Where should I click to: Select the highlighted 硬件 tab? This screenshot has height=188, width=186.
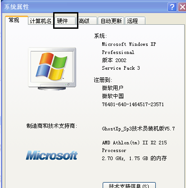pyautogui.click(x=65, y=21)
